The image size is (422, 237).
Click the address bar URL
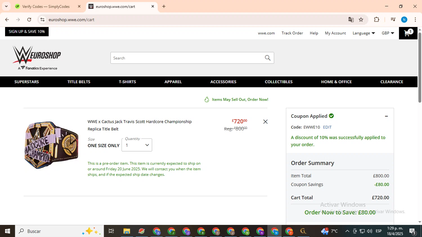tap(71, 20)
